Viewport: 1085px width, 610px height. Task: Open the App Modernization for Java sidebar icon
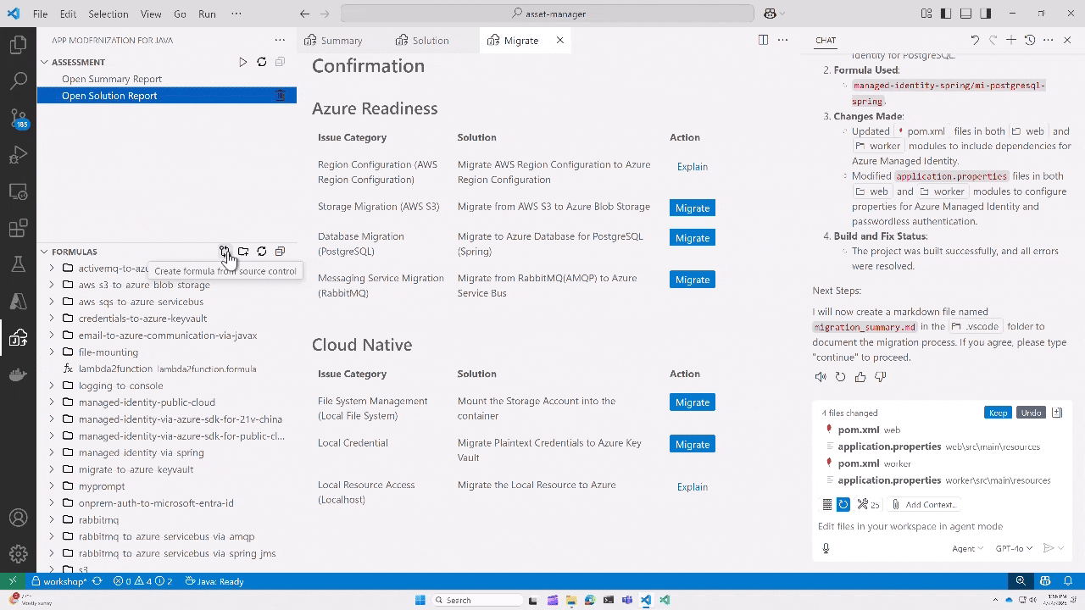pos(19,337)
